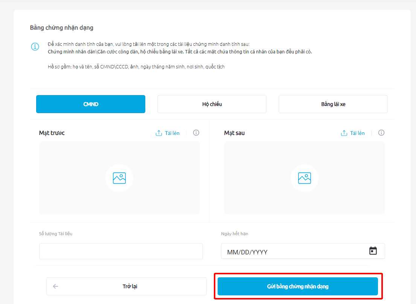
Task: Upload front side via Mặt trước Tải lên
Action: tap(168, 133)
